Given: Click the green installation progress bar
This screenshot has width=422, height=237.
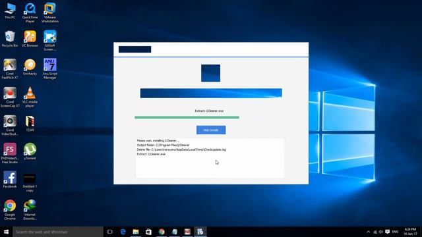Looking at the screenshot, I should (x=187, y=117).
